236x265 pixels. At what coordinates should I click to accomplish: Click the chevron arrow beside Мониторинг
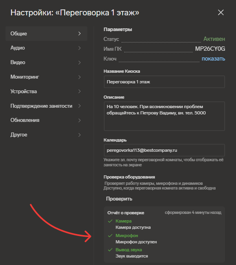click(79, 77)
